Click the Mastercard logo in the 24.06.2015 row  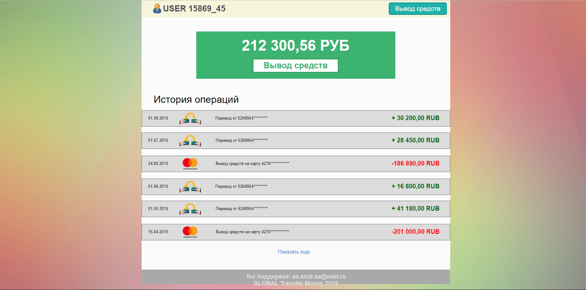[189, 163]
